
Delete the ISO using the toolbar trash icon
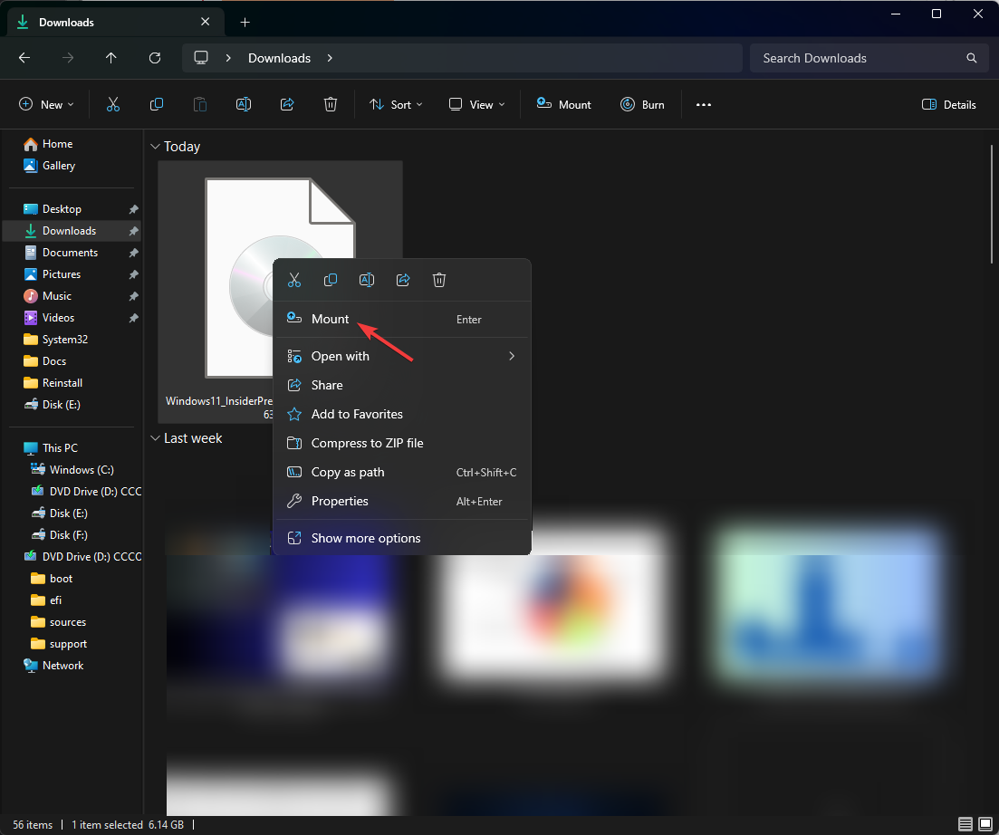coord(331,104)
